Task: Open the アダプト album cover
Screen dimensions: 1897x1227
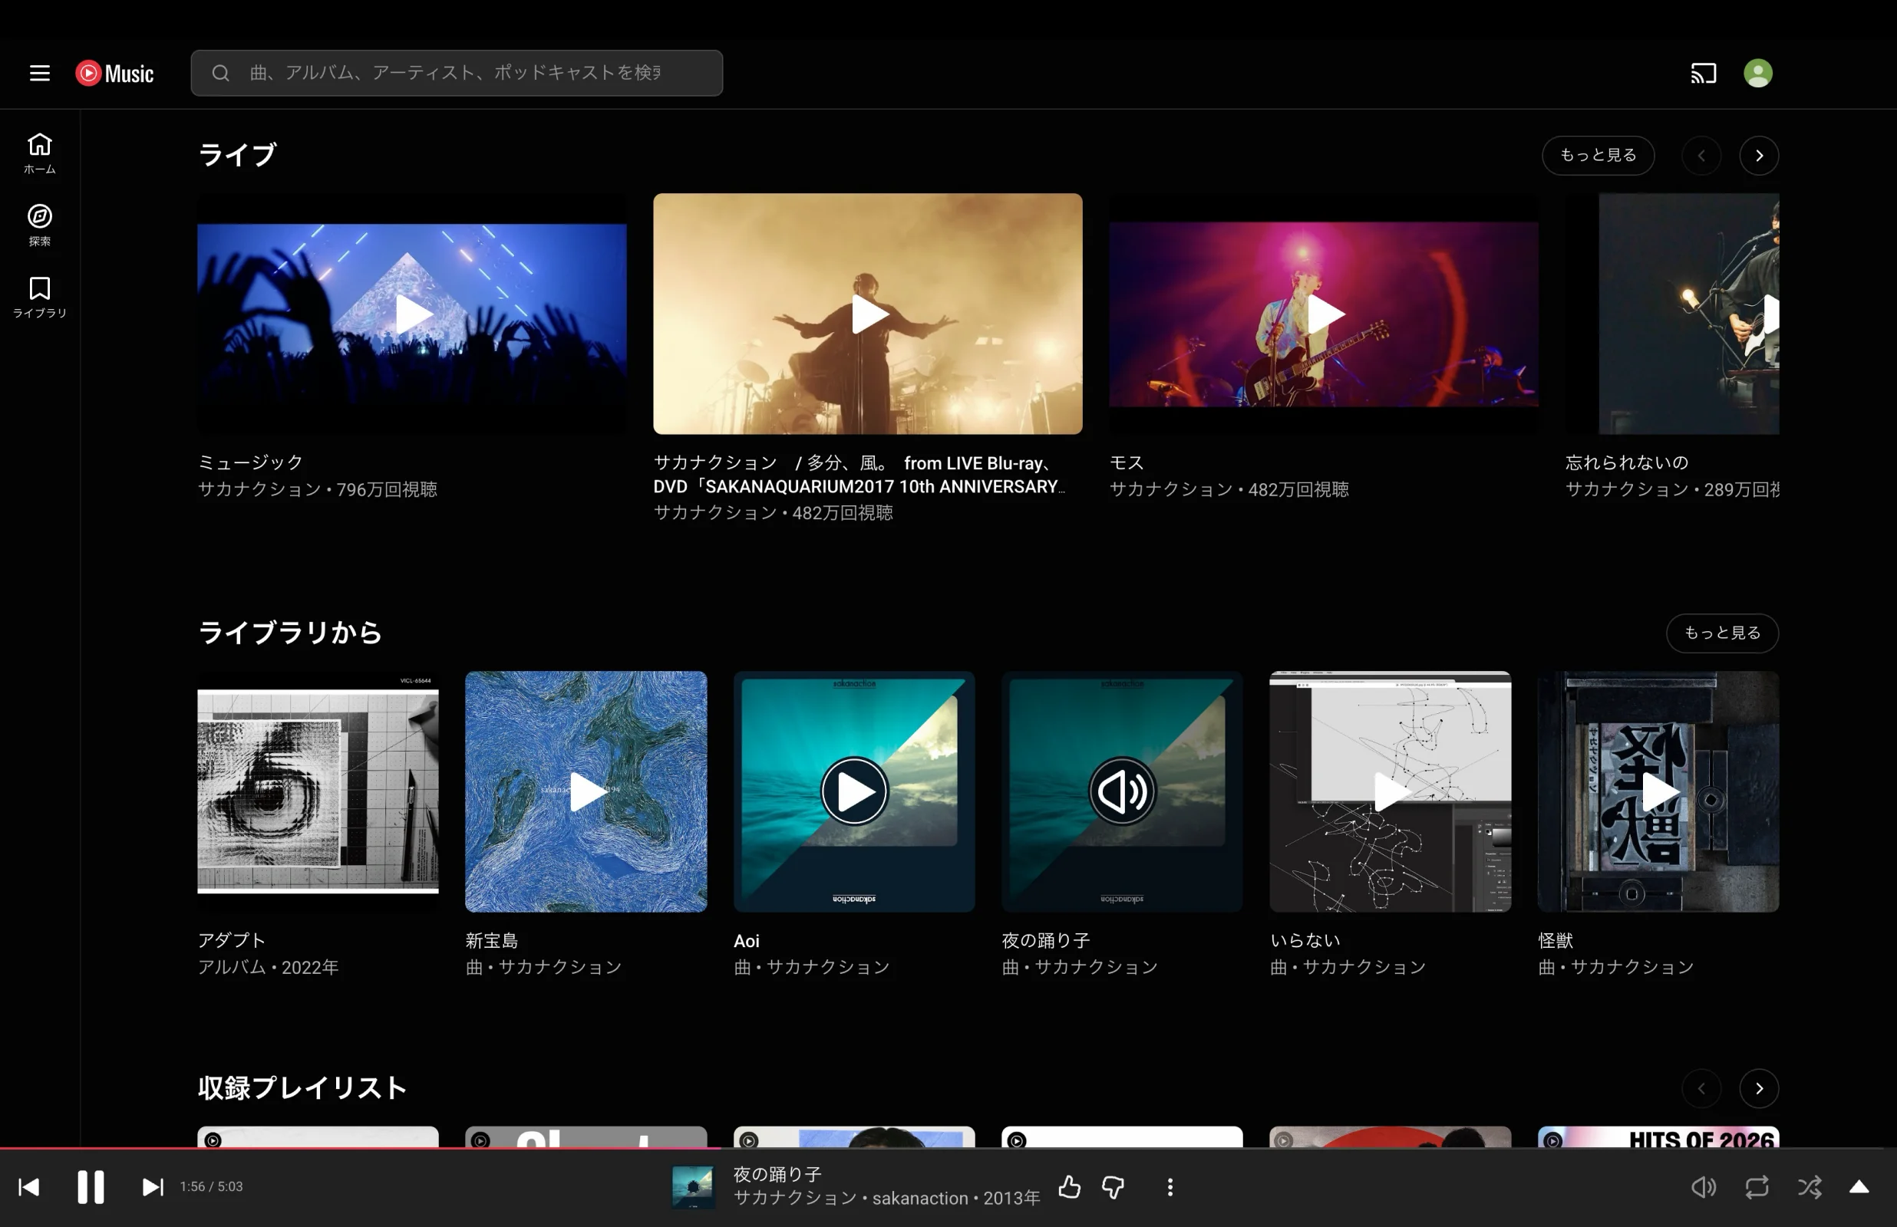Action: [318, 791]
